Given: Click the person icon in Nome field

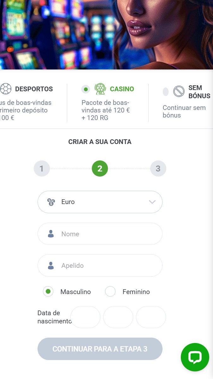Looking at the screenshot, I should click(x=51, y=234).
